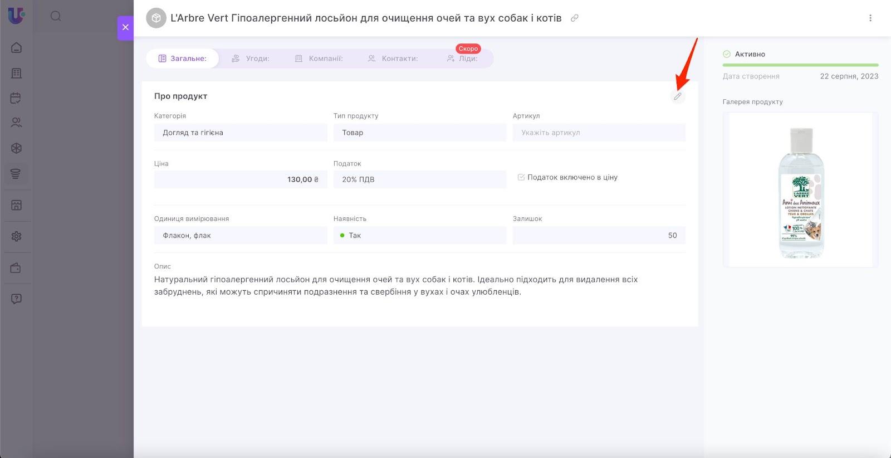
Task: Switch to the Контакти tab
Action: tap(393, 59)
